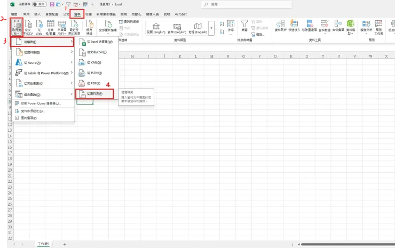Open the Customize Quick Access Toolbar arrow
Image resolution: width=395 pixels, height=248 pixels.
point(92,4)
